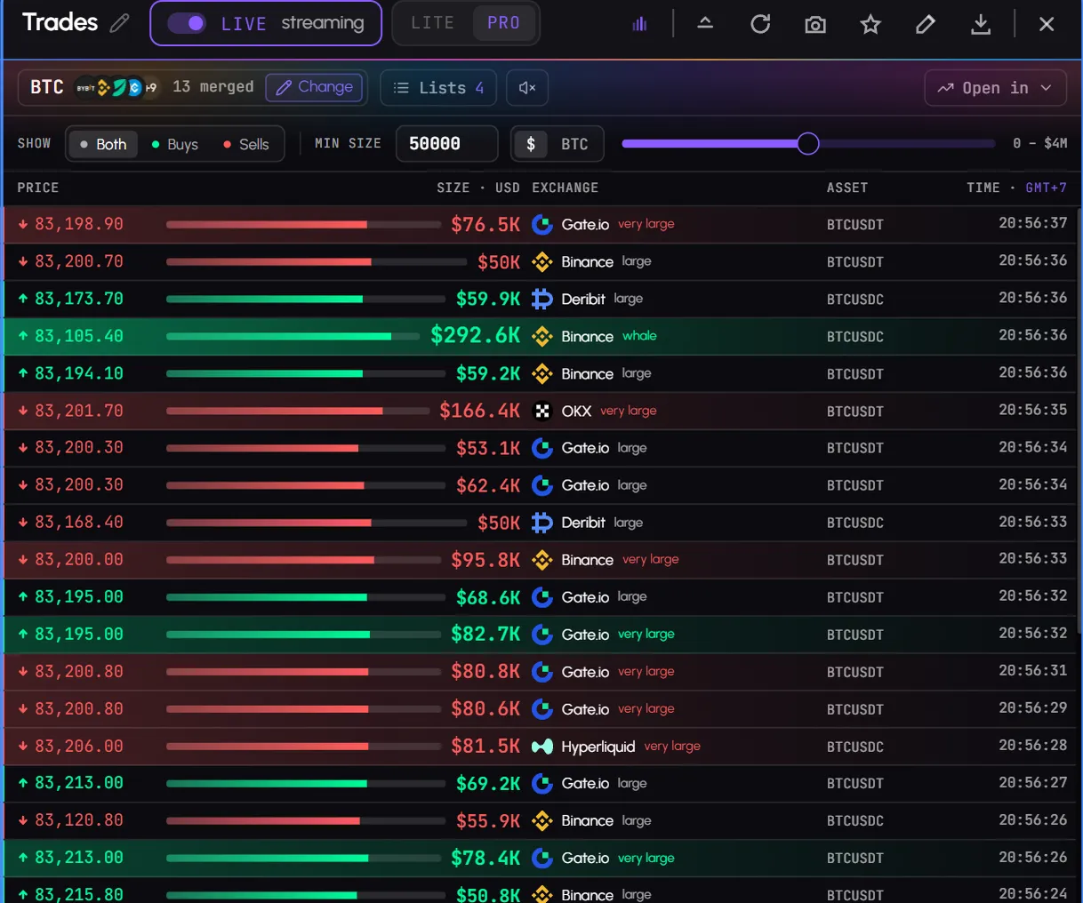Click the Binance icon in the $59.2K row

point(542,374)
